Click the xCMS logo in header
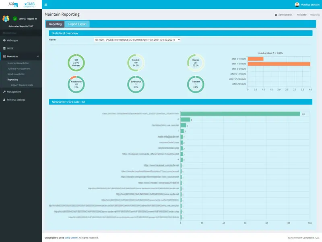322x242 pixels. [29, 4]
